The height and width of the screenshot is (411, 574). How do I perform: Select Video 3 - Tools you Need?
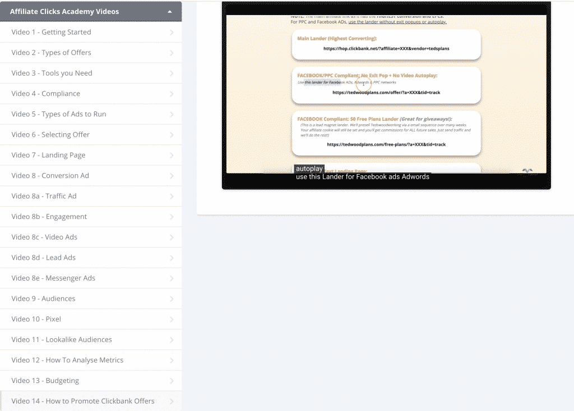click(91, 73)
